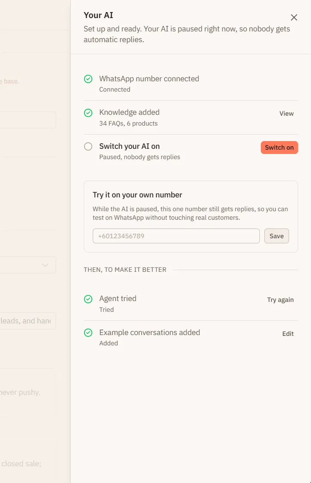Image resolution: width=311 pixels, height=483 pixels.
Task: Click the Try it on your own number heading
Action: click(x=137, y=195)
